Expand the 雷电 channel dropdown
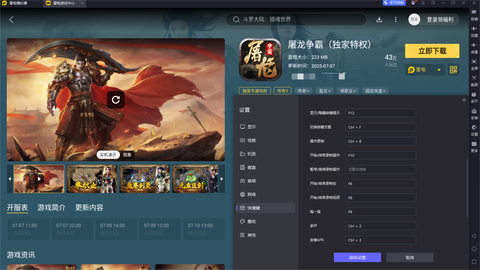Screen dimensions: 480x270 [x=425, y=70]
